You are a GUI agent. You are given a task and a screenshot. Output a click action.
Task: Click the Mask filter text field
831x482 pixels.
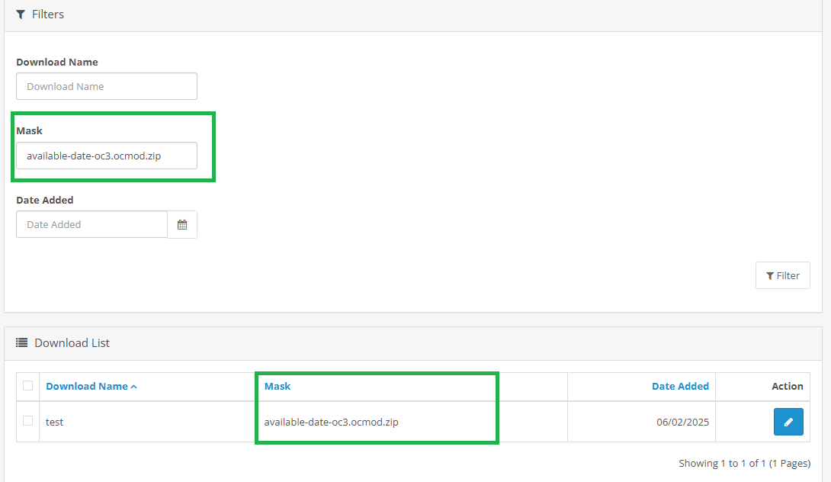tap(107, 156)
